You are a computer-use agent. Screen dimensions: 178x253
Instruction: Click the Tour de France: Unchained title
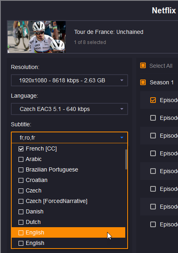109,32
